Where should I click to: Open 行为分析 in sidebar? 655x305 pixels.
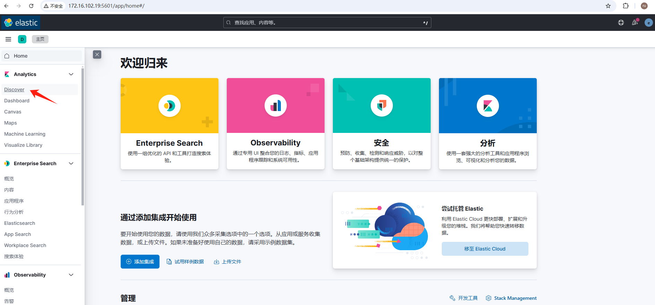14,212
